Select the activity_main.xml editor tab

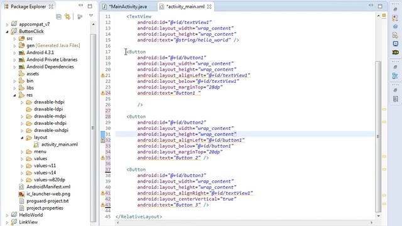pyautogui.click(x=185, y=7)
